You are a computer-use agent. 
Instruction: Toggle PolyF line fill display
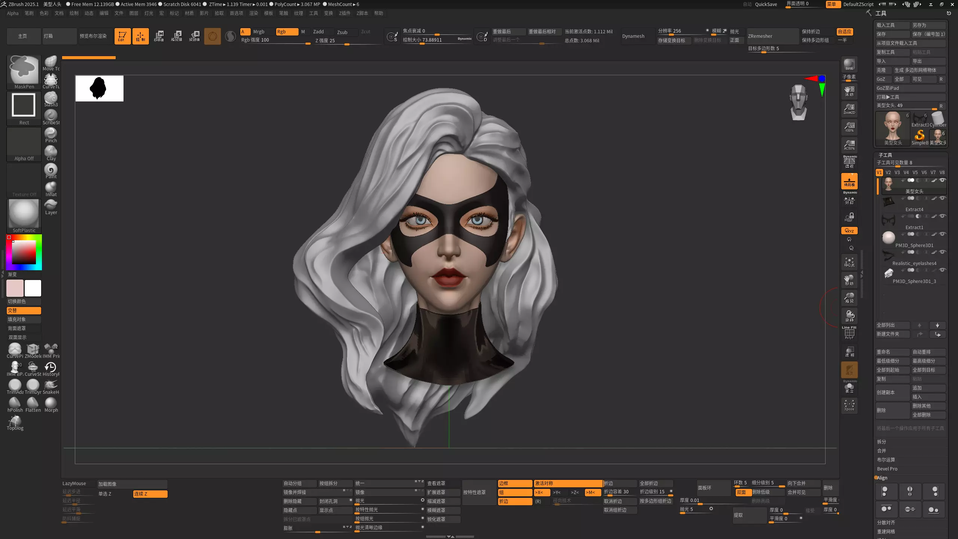tap(849, 332)
